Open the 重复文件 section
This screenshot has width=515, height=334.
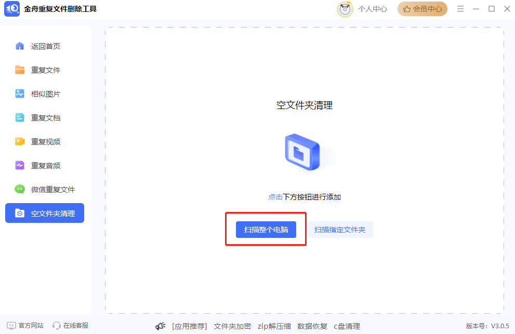tap(45, 70)
